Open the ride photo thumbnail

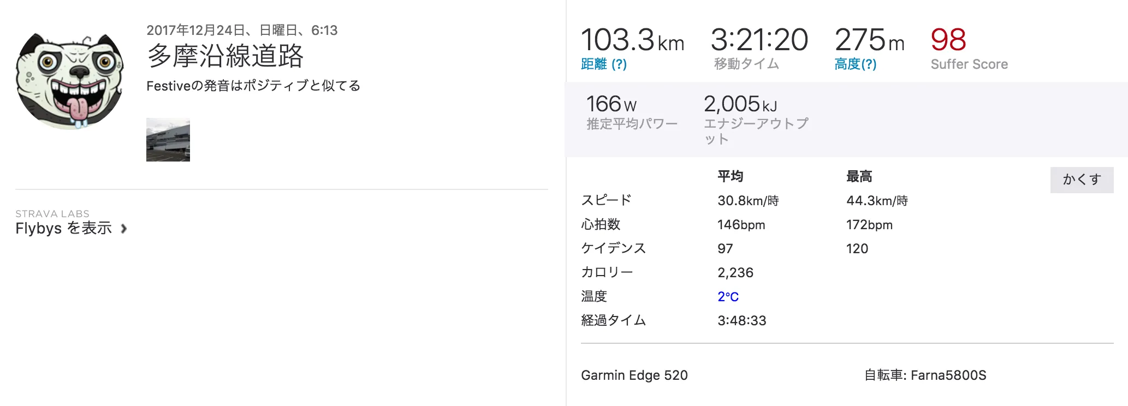[168, 140]
